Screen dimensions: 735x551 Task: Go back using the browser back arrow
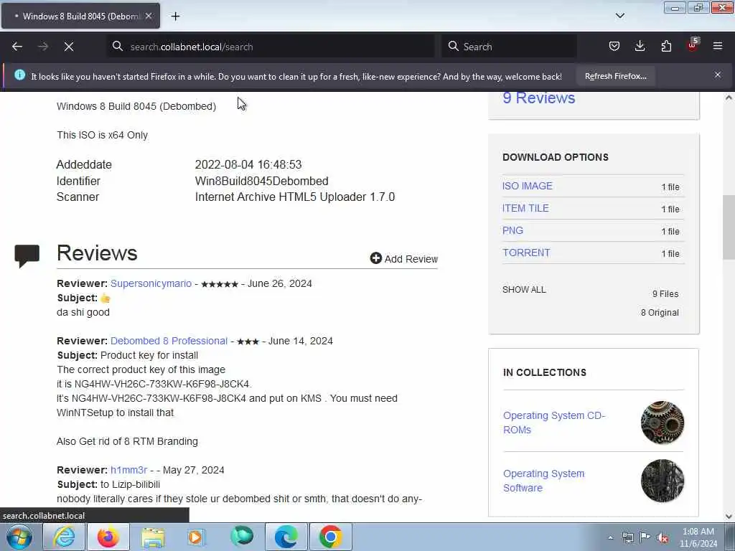click(17, 47)
